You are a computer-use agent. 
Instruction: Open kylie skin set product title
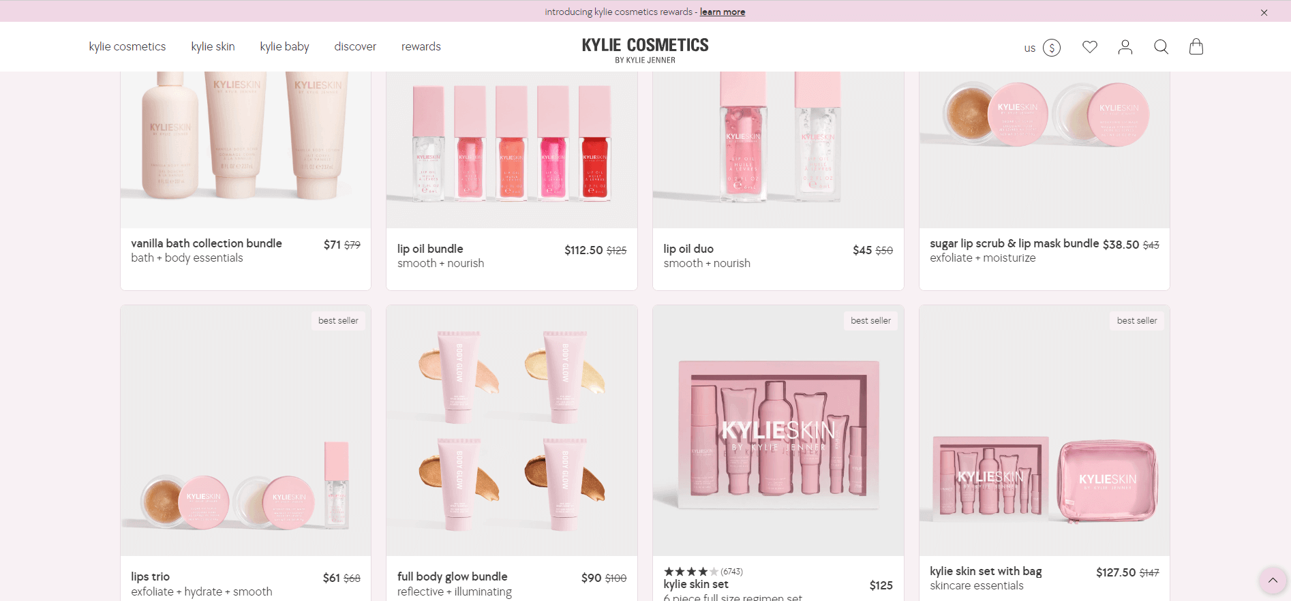click(x=696, y=584)
